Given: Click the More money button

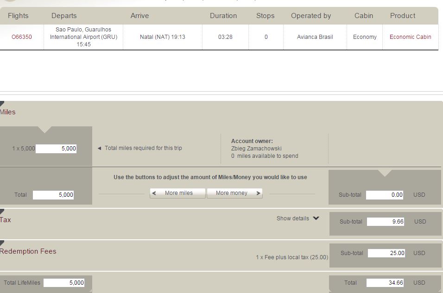Looking at the screenshot, I should pos(234,193).
